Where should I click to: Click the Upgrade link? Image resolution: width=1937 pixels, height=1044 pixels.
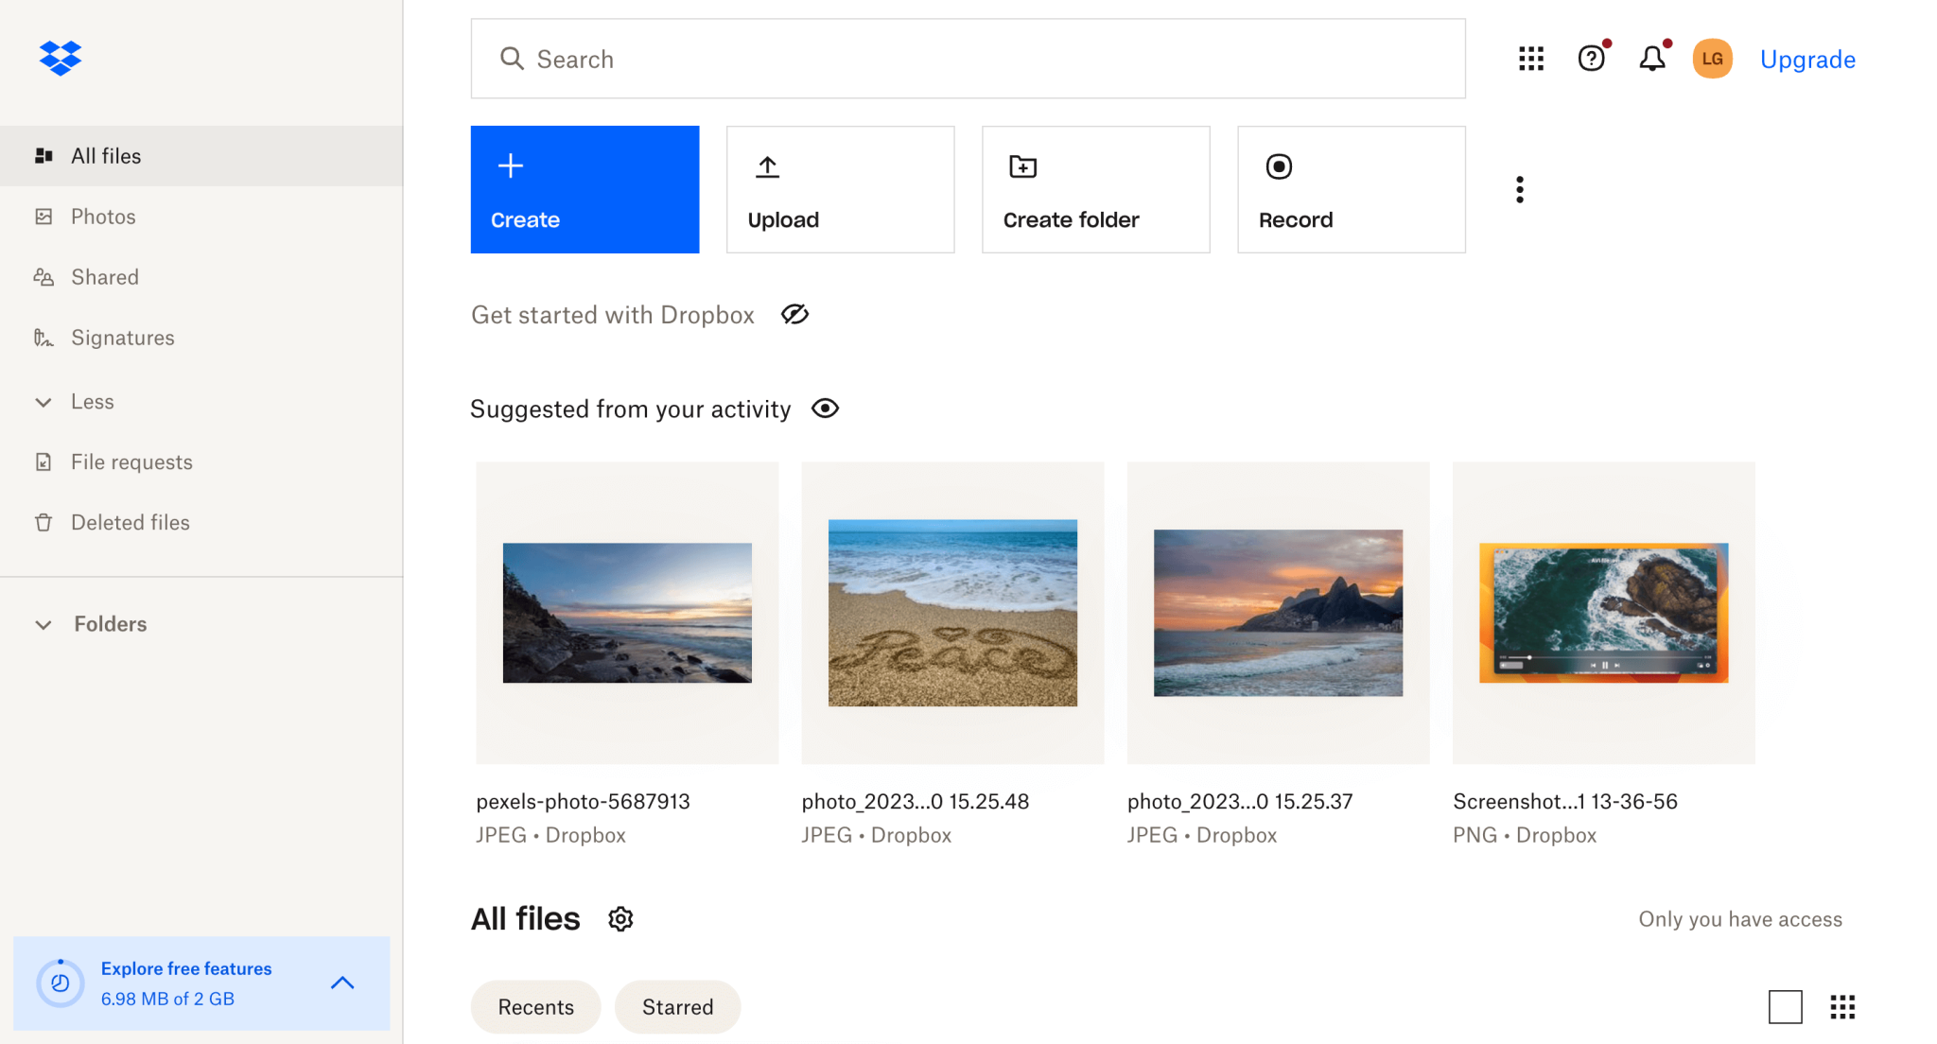click(1806, 59)
